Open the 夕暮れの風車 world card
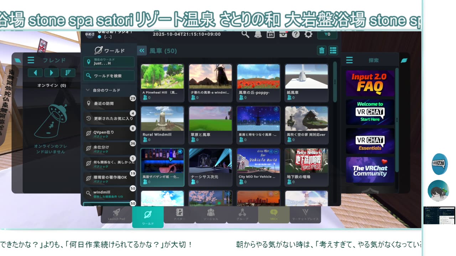The width and height of the screenshot is (456, 256). pyautogui.click(x=210, y=83)
